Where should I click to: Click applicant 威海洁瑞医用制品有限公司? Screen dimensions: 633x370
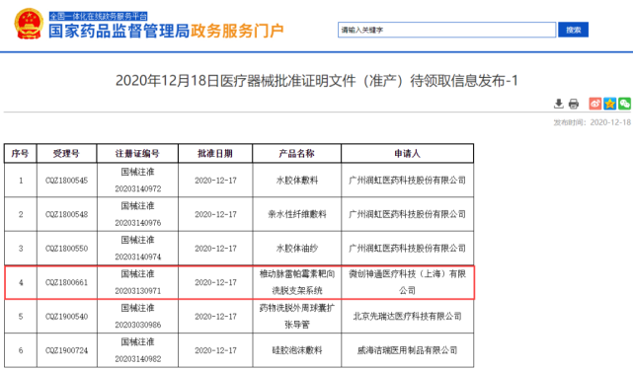[407, 350]
